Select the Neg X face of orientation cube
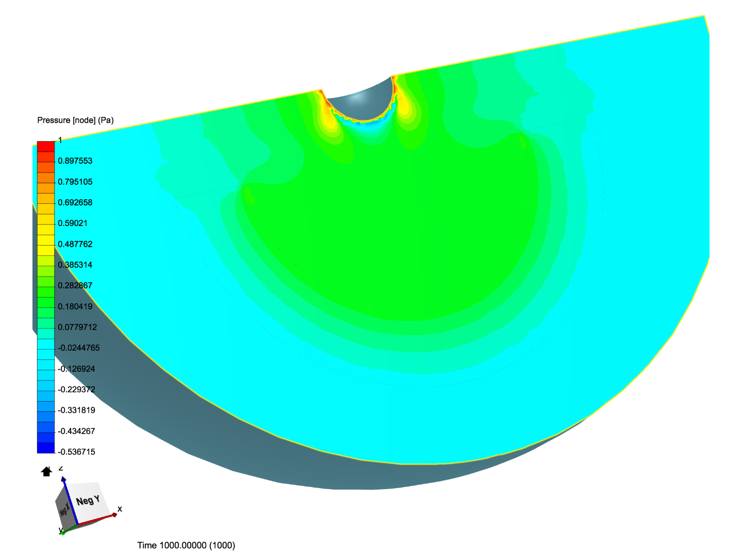This screenshot has width=742, height=556. 64,509
